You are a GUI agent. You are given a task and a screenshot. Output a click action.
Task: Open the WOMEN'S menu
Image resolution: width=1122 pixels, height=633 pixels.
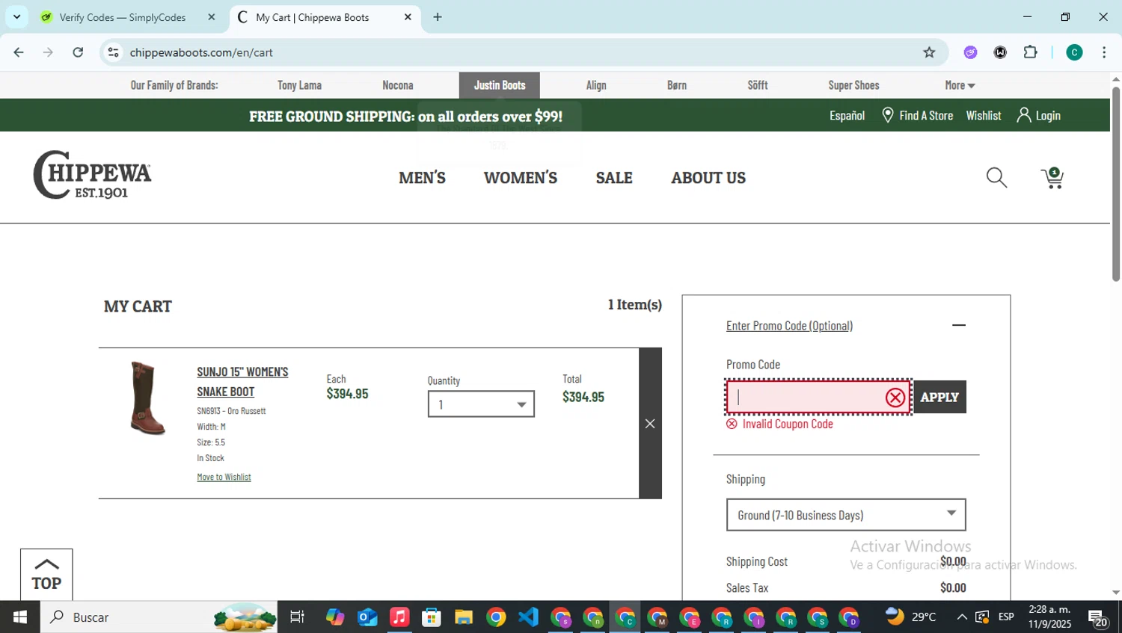521,178
